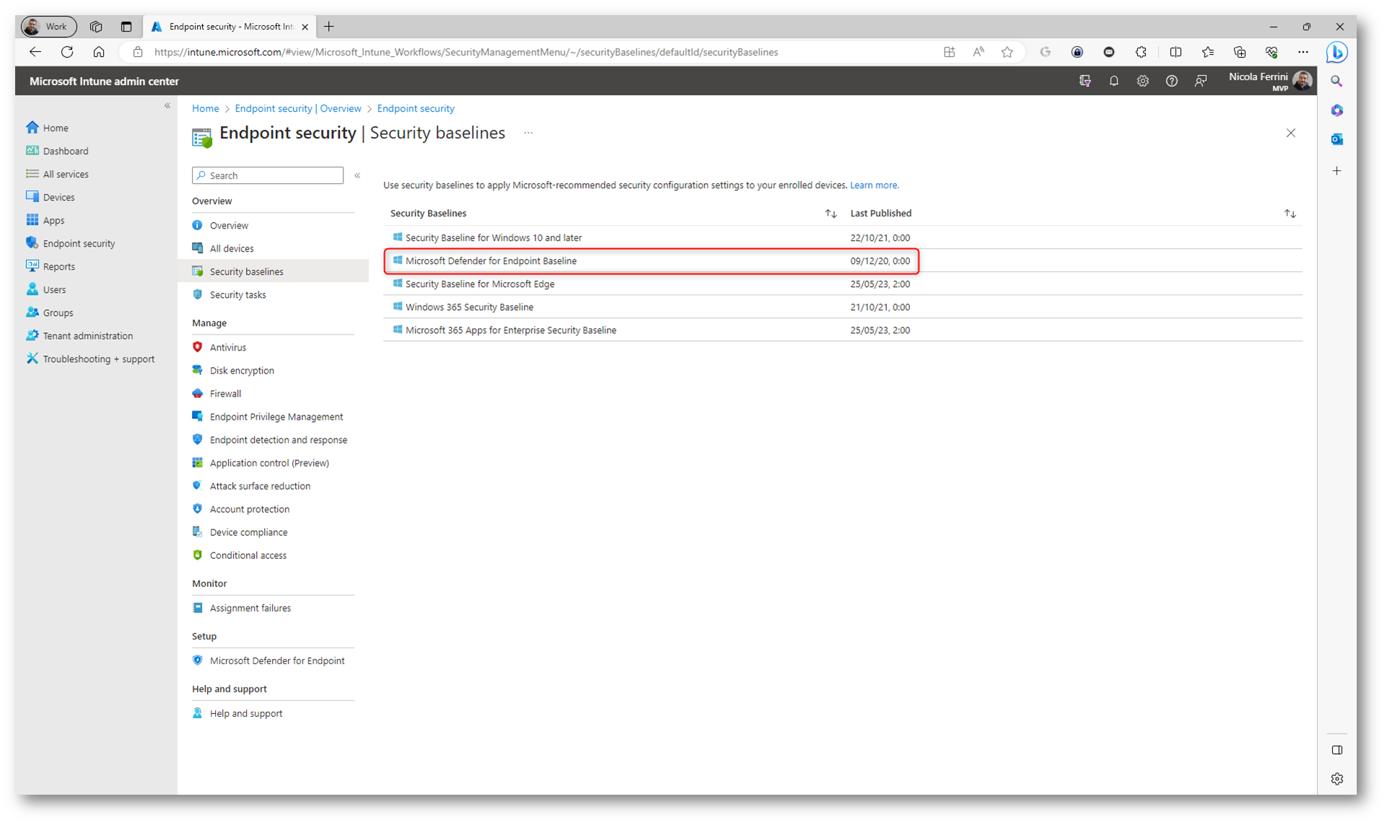Click the last Endpoint security breadcrumb
This screenshot has width=1387, height=825.
416,108
